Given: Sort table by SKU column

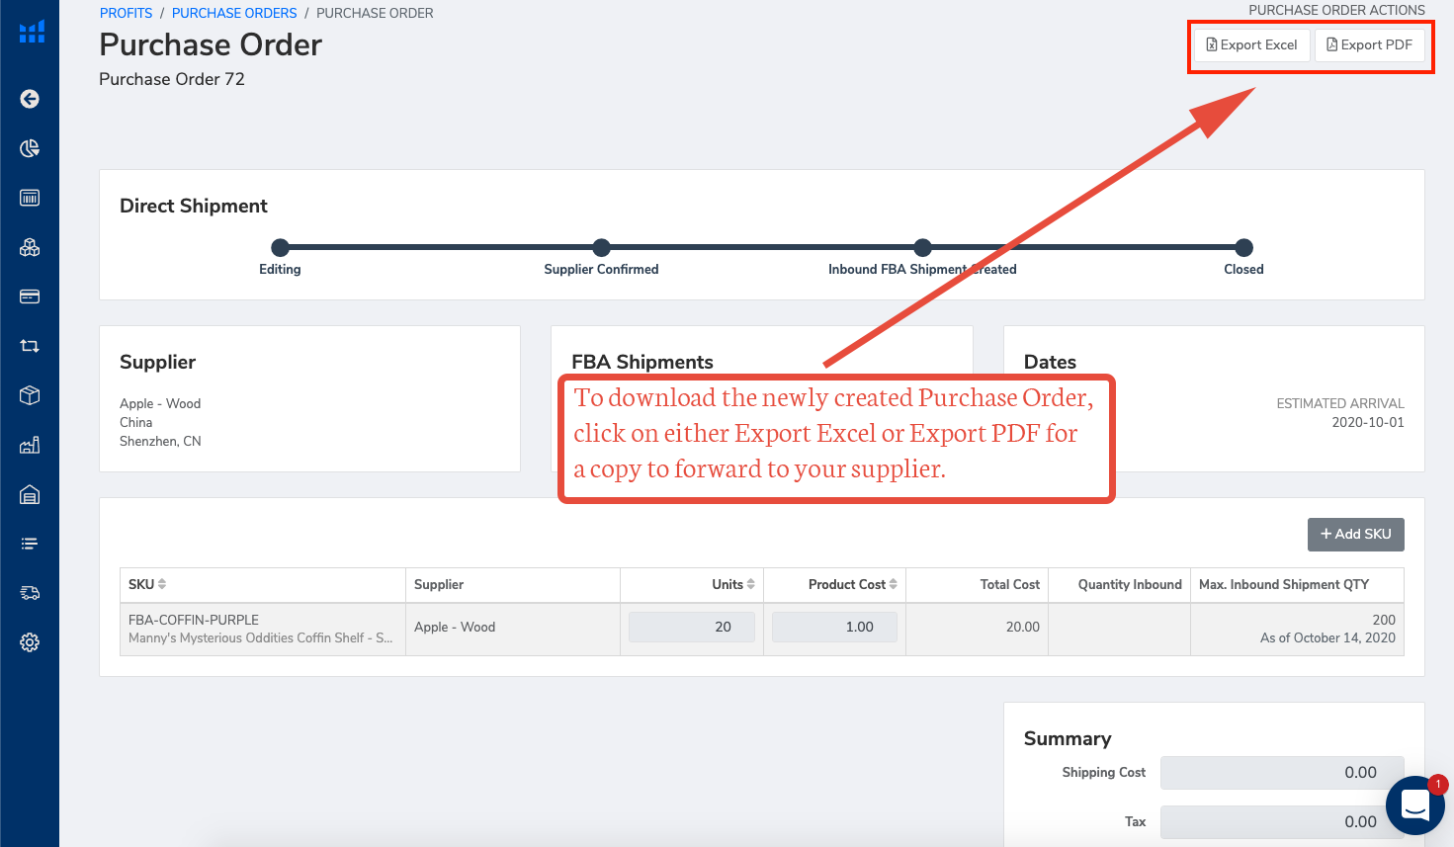Looking at the screenshot, I should 147,584.
